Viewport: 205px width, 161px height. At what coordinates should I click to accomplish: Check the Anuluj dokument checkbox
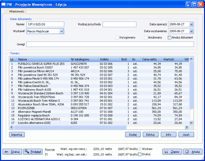coord(169,38)
